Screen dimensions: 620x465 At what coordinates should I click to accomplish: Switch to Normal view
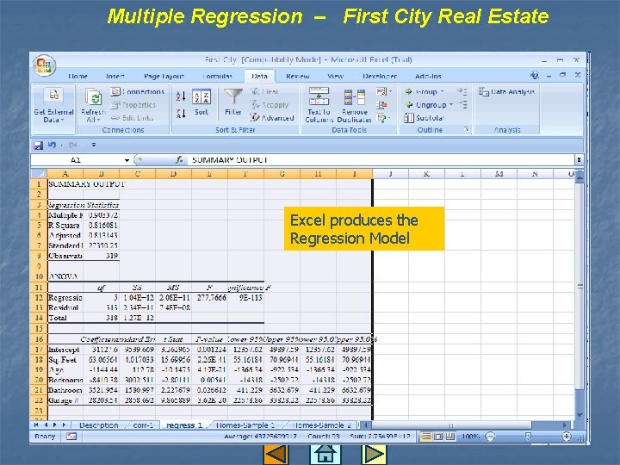click(426, 436)
